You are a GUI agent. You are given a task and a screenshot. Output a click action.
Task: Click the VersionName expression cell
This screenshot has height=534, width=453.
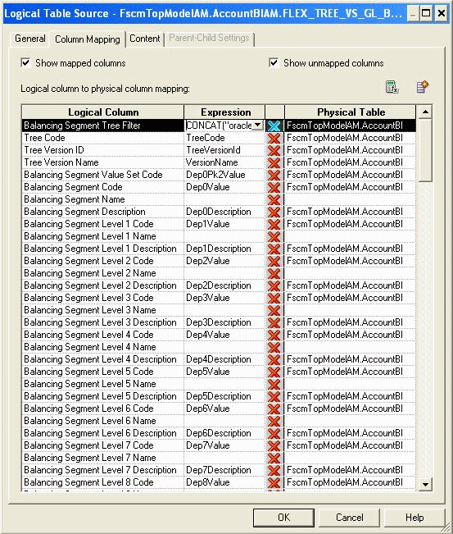coord(224,162)
